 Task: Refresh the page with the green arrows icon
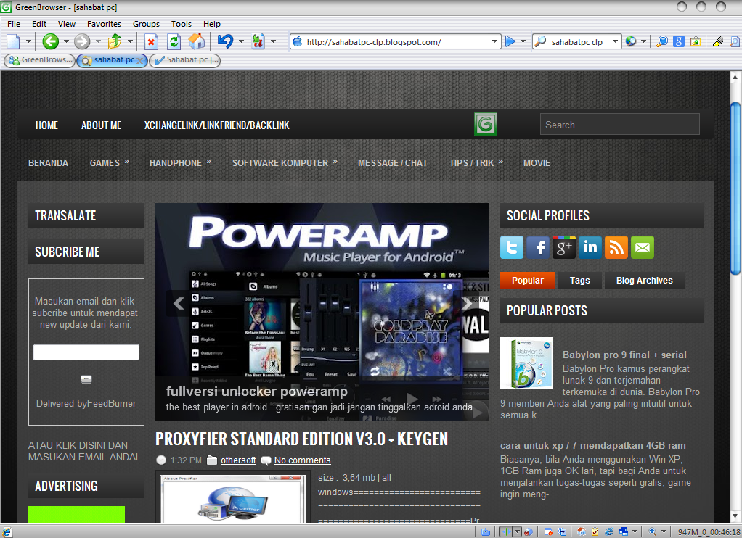pyautogui.click(x=174, y=41)
